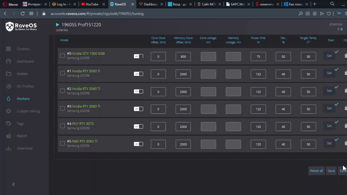Image resolution: width=347 pixels, height=195 pixels.
Task: Toggle the on switch for #3 RTX 3060 Ti
Action: click(x=139, y=109)
